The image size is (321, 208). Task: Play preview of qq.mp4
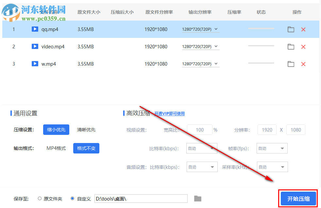click(x=35, y=29)
